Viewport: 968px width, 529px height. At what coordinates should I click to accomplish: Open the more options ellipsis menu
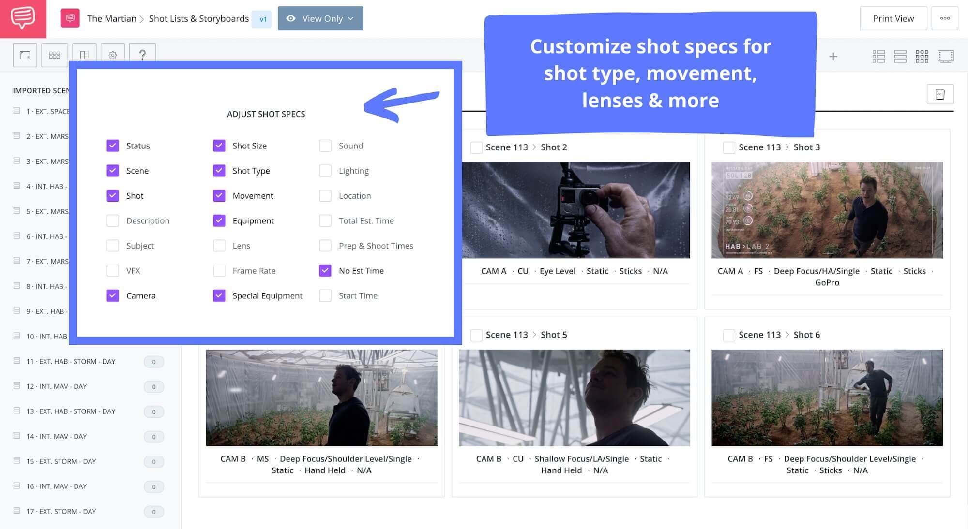tap(945, 18)
